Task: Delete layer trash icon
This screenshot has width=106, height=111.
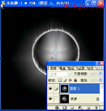Action: tap(96, 108)
